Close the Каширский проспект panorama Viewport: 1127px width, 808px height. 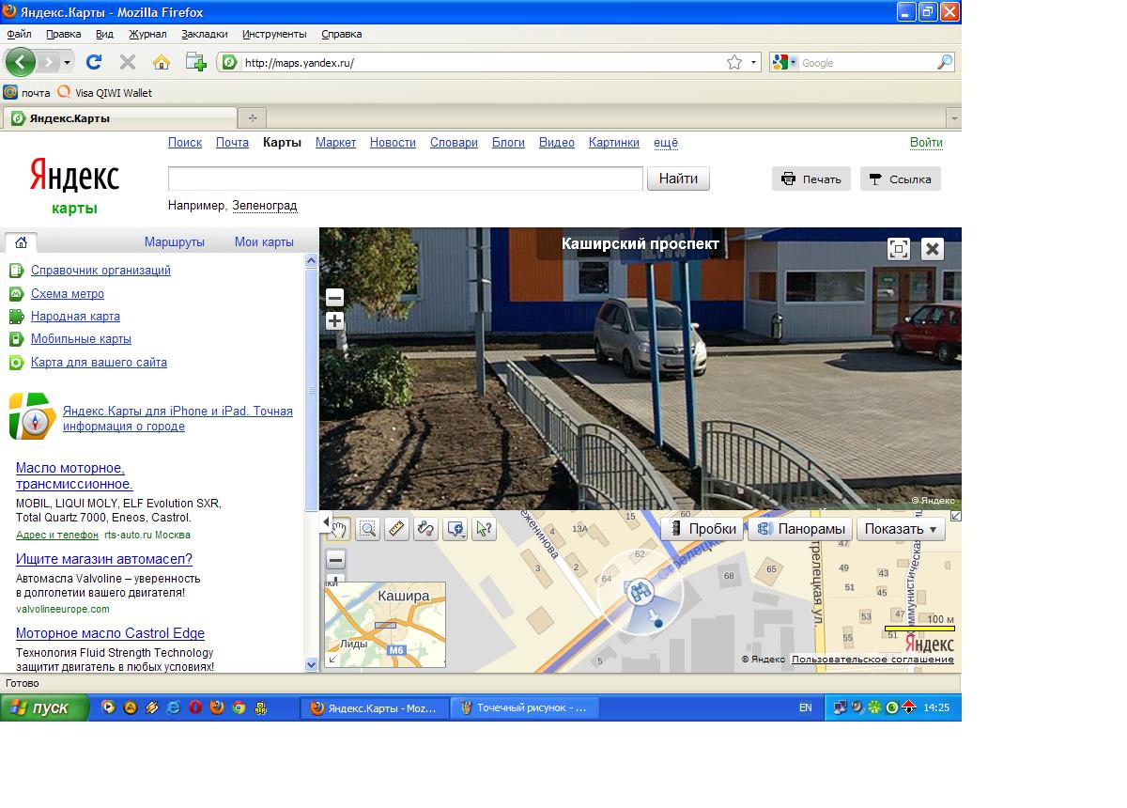(x=932, y=248)
